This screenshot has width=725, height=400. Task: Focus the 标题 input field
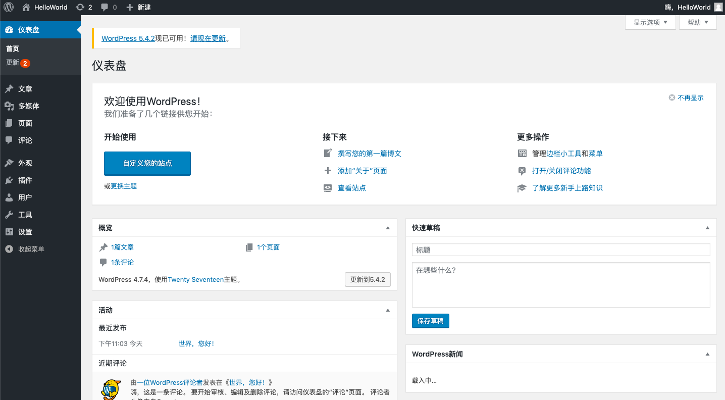tap(561, 249)
